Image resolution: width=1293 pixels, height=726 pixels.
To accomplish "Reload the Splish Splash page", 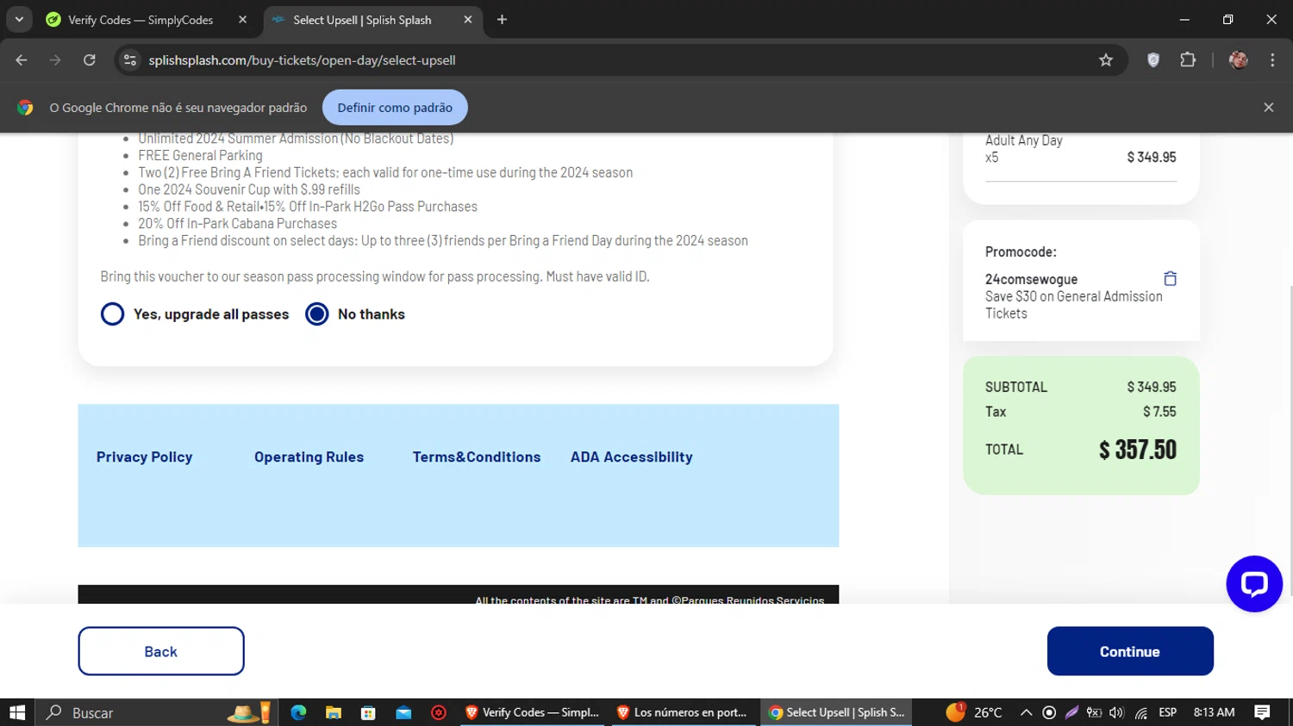I will coord(90,60).
